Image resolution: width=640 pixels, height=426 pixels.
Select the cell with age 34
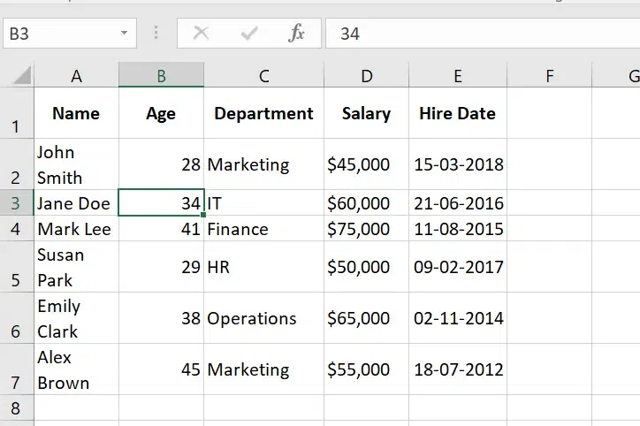point(161,202)
